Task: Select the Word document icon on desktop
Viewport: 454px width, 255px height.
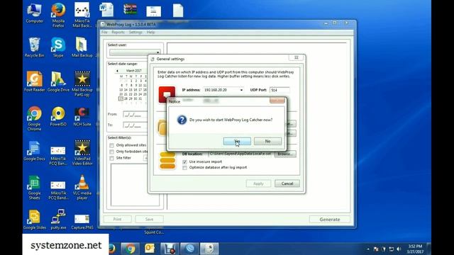Action: [x=107, y=9]
